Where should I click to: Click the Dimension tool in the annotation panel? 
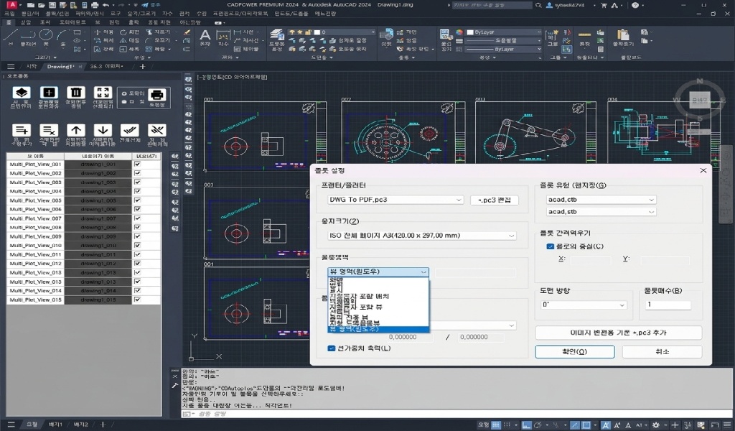[223, 37]
